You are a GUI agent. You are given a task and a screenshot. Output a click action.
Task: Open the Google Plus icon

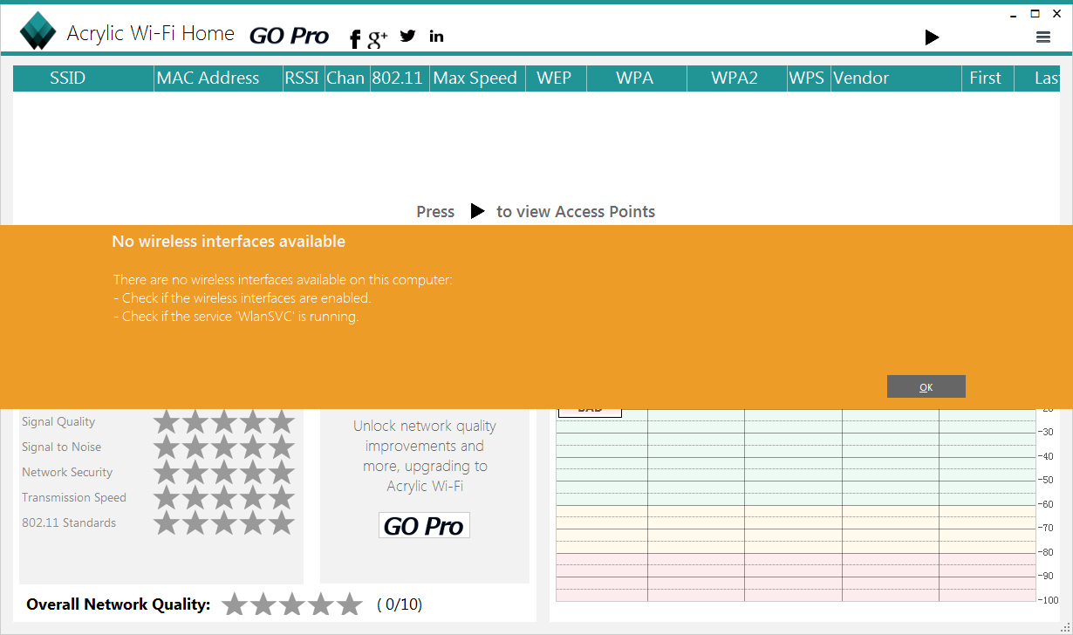pyautogui.click(x=378, y=38)
